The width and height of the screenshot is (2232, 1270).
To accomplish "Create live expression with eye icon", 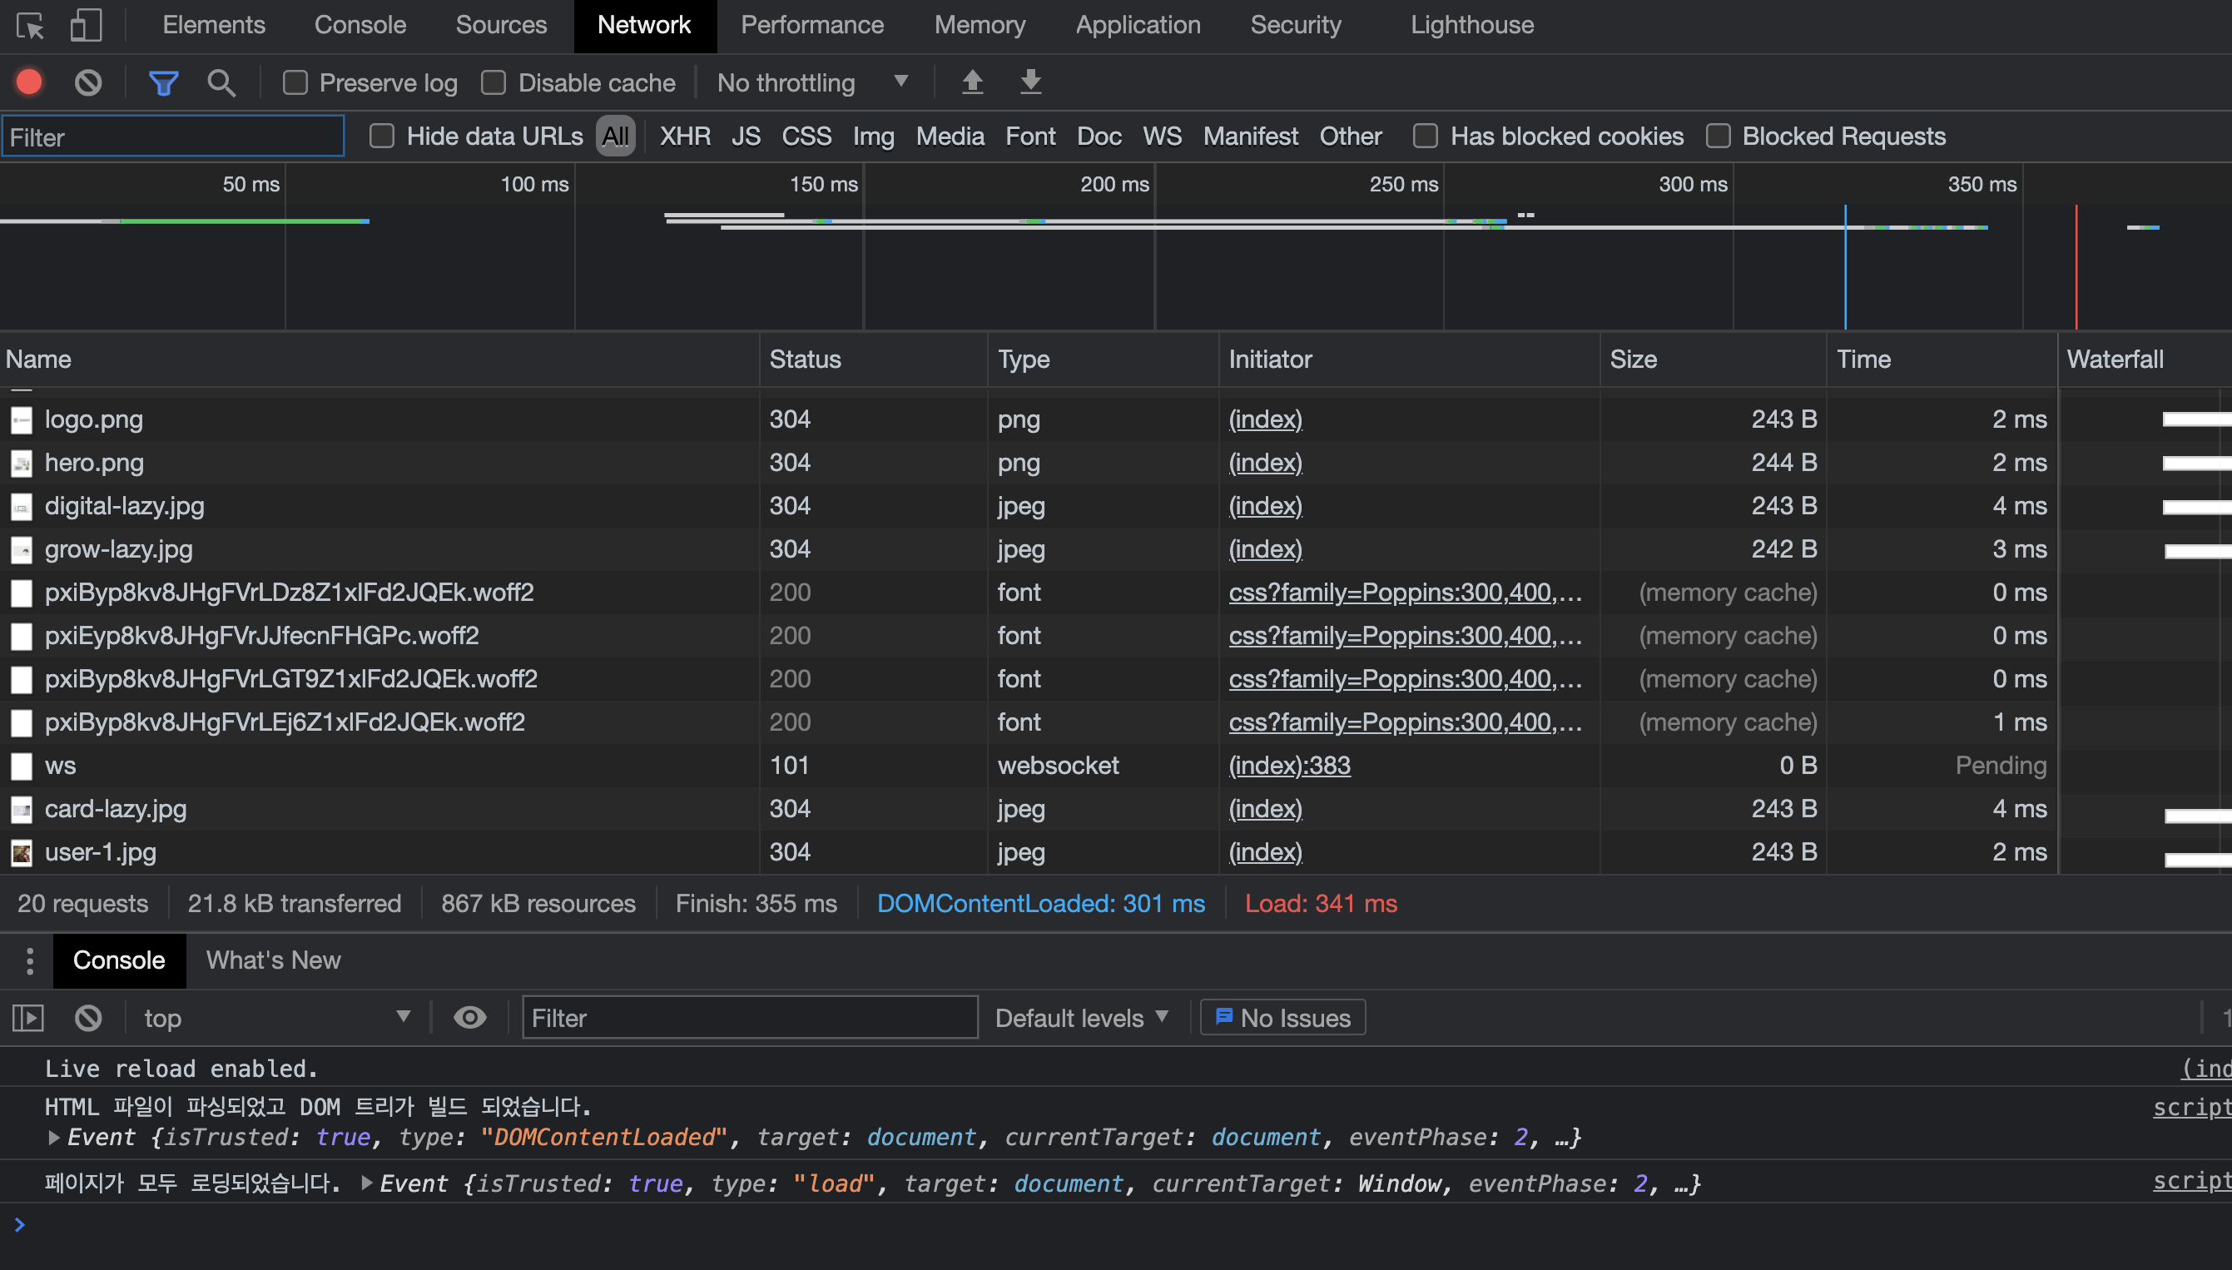I will click(x=470, y=1017).
